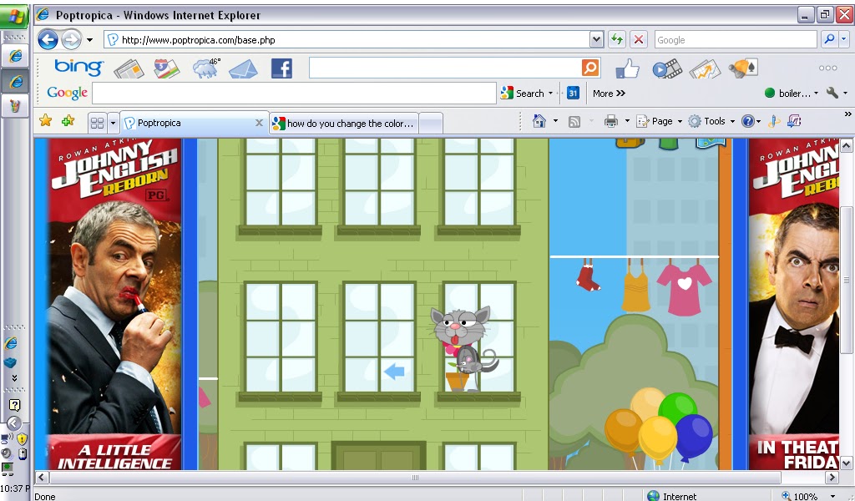This screenshot has width=855, height=501.
Task: Click the pink heart shirt on clothesline
Action: click(x=685, y=288)
